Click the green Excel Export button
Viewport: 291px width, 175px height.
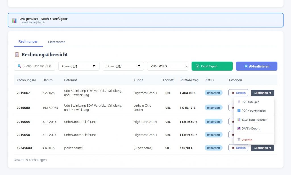pyautogui.click(x=212, y=66)
